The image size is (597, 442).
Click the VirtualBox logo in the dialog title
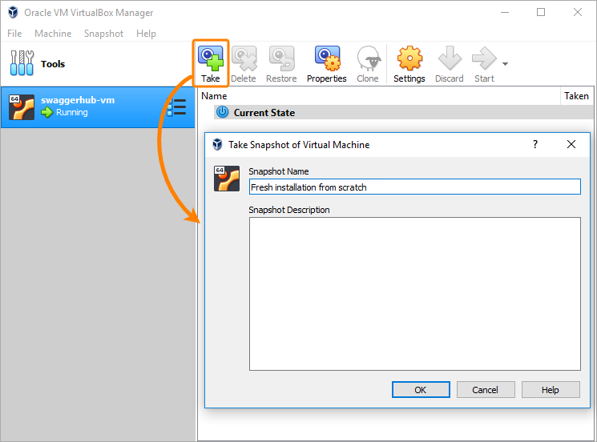[x=217, y=145]
